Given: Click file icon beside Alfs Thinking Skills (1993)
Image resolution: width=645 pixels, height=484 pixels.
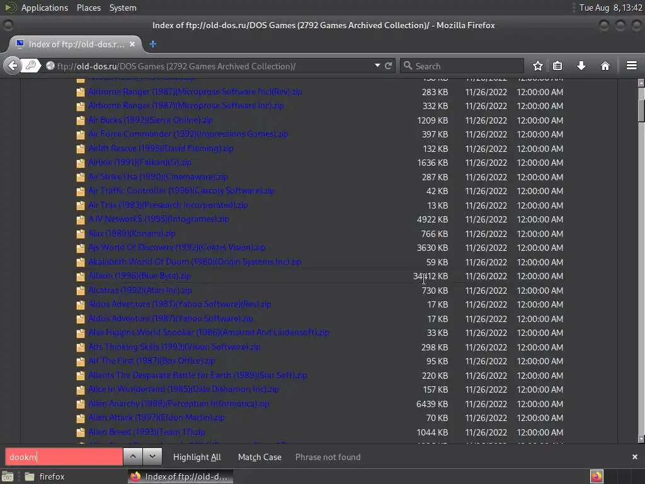Looking at the screenshot, I should click(81, 347).
